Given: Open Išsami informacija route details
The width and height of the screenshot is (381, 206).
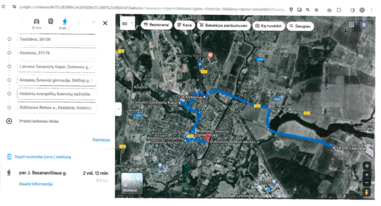Looking at the screenshot, I should pos(36,184).
